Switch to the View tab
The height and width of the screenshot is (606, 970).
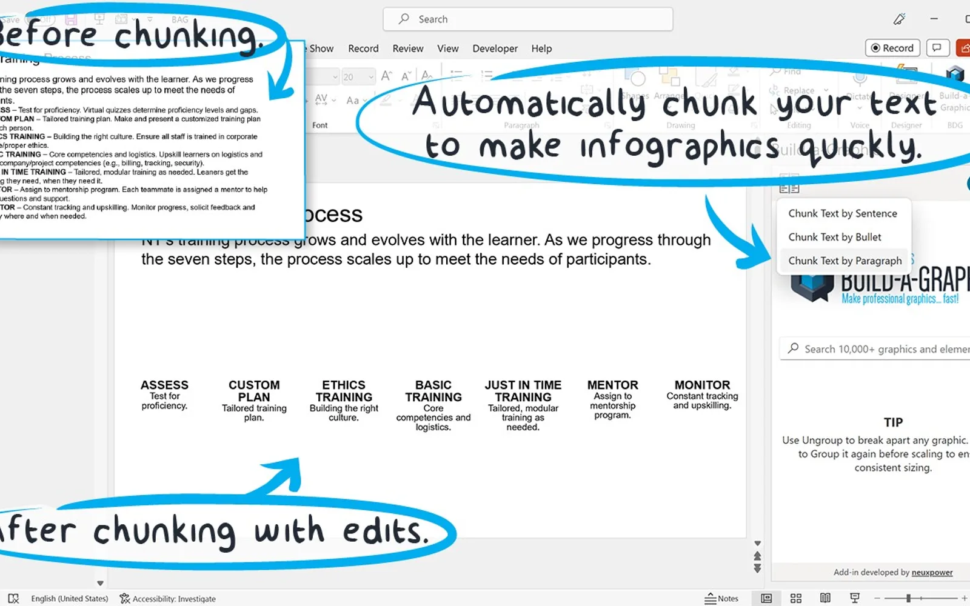(x=447, y=48)
